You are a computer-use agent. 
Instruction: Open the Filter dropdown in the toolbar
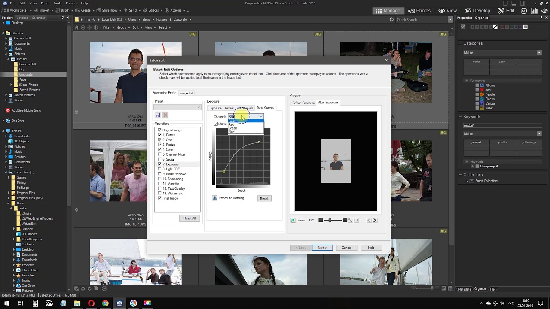[108, 27]
